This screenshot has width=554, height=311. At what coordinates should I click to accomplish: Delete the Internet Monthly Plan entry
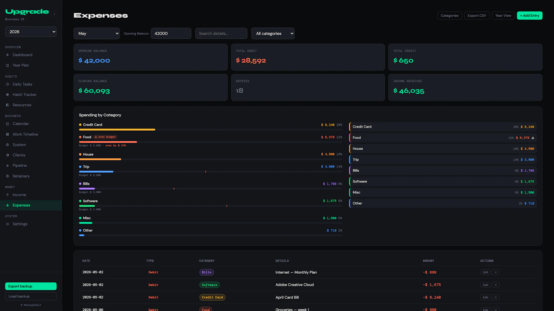[495, 272]
